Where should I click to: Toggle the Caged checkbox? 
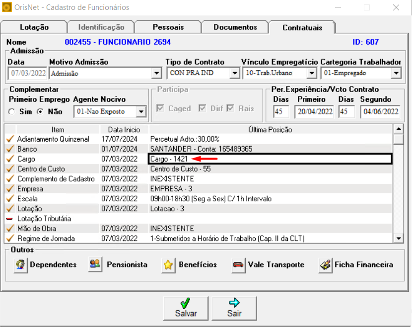point(160,108)
